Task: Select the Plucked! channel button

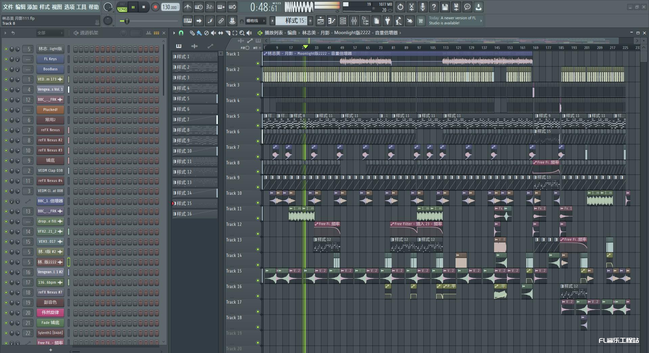Action: coord(50,110)
